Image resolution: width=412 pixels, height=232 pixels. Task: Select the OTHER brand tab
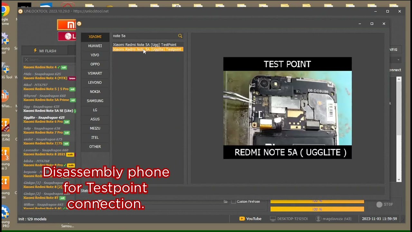(95, 147)
